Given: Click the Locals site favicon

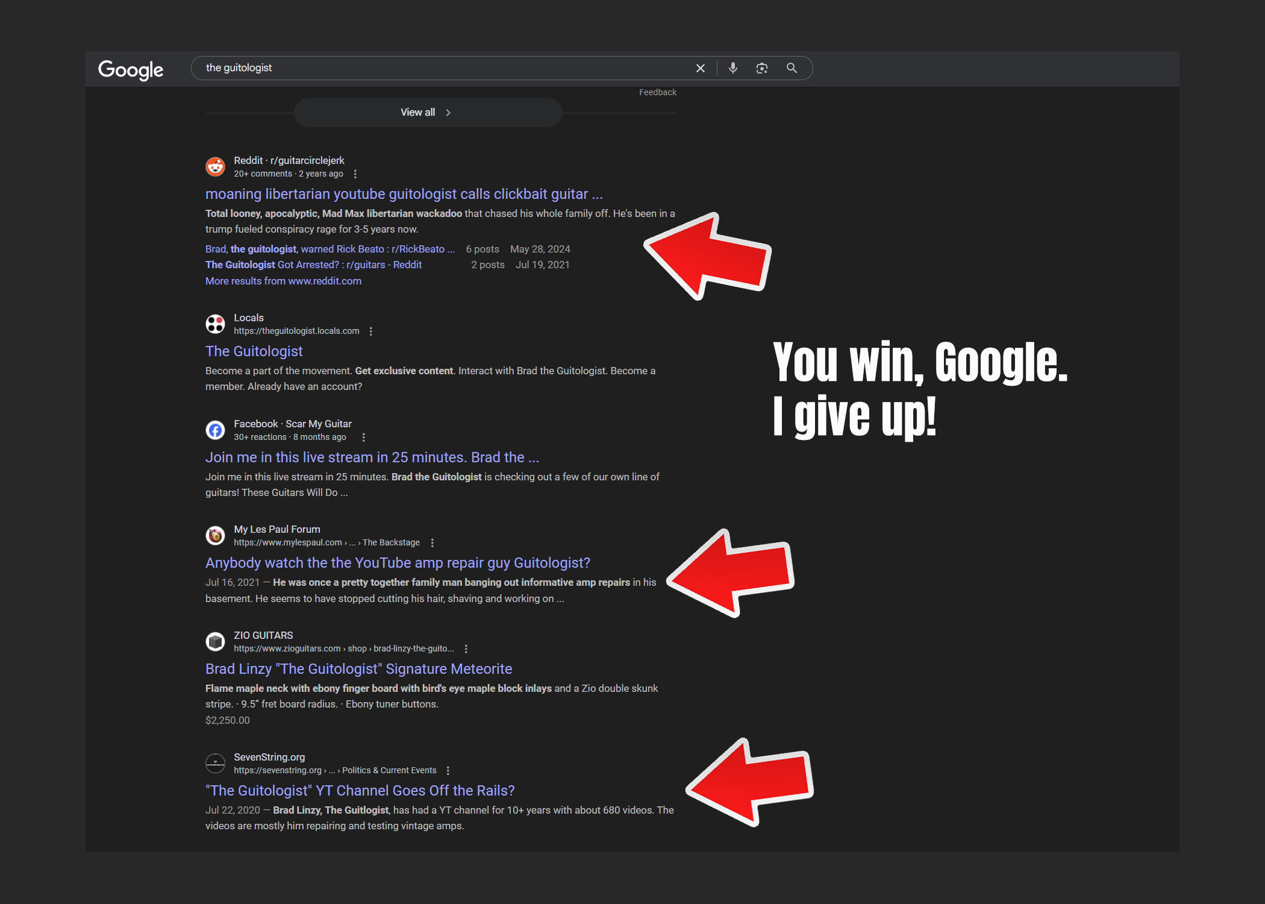Looking at the screenshot, I should (215, 324).
